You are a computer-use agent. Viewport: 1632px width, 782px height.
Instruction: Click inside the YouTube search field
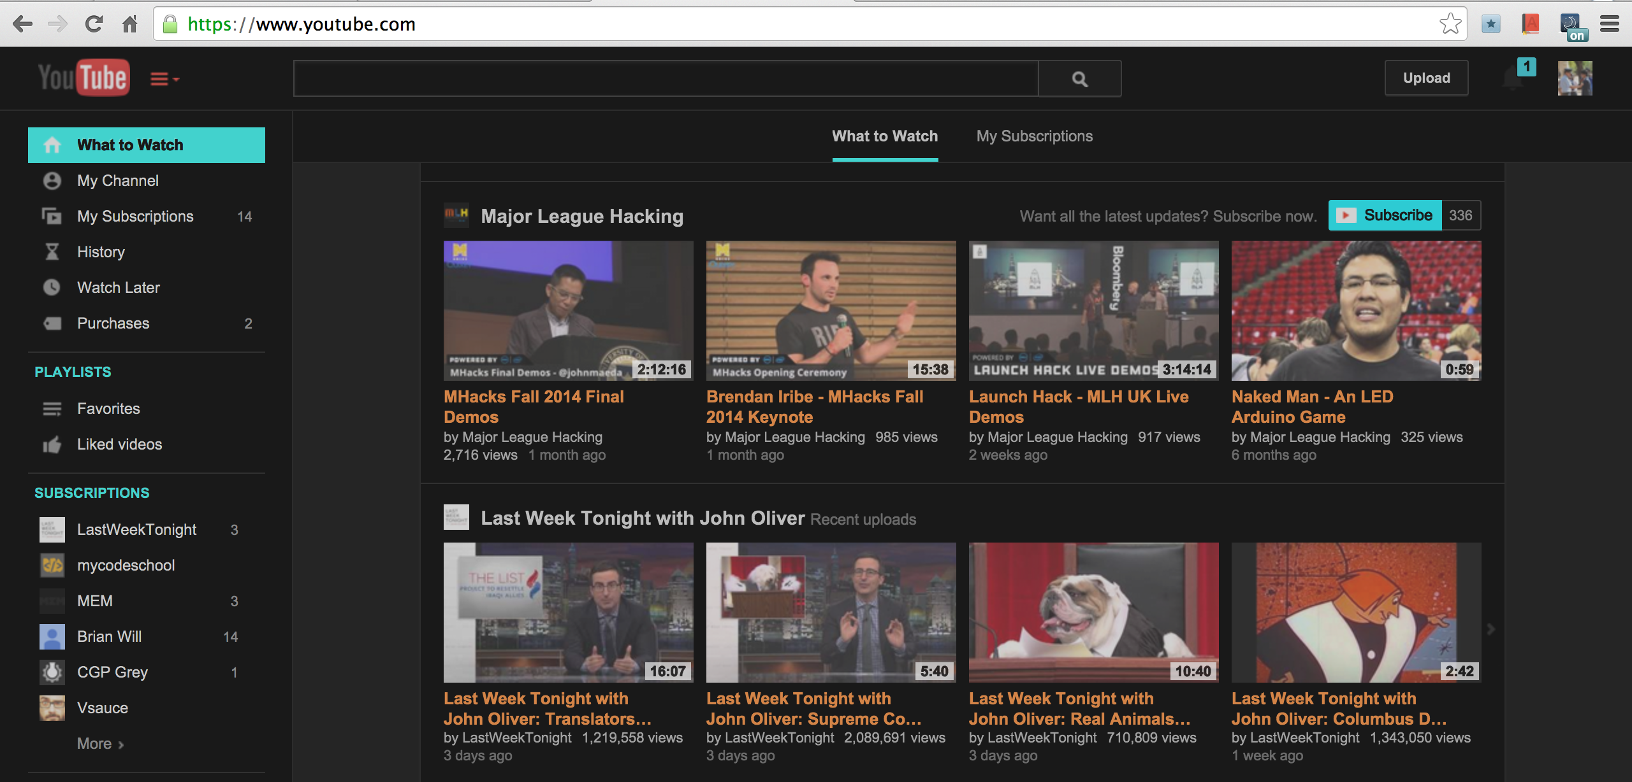666,79
